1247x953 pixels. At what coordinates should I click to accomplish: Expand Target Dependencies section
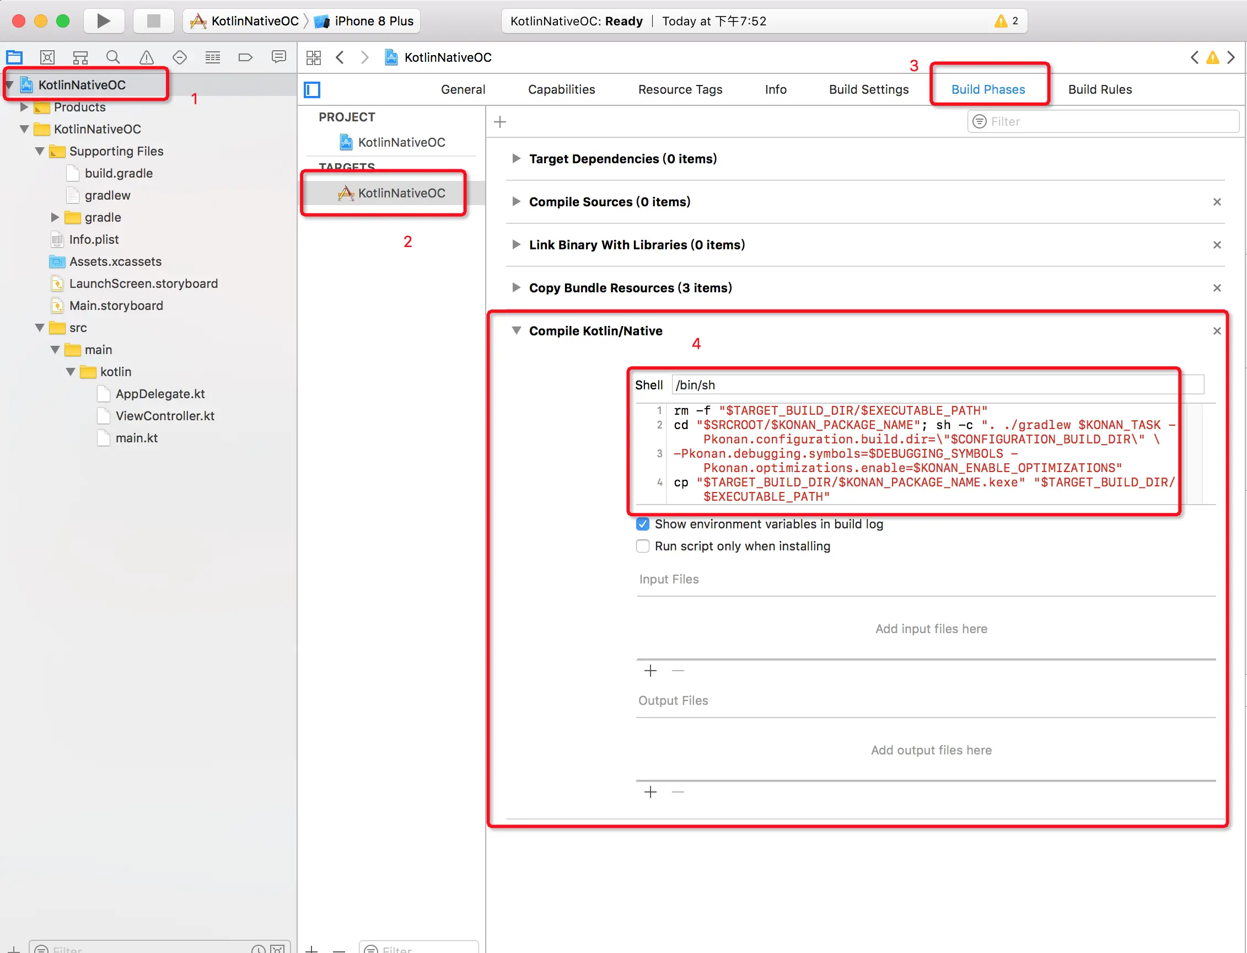pos(516,158)
